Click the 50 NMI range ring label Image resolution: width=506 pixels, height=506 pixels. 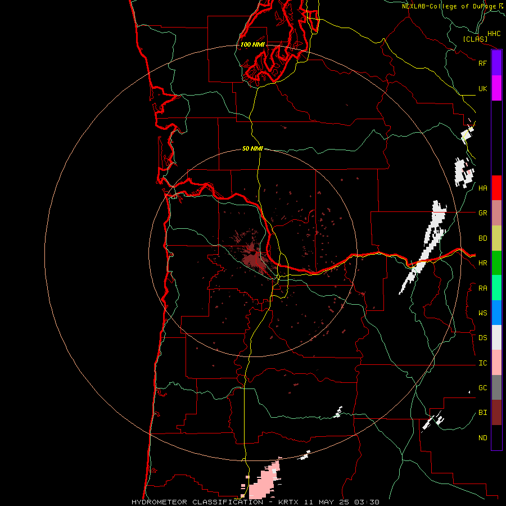click(252, 148)
